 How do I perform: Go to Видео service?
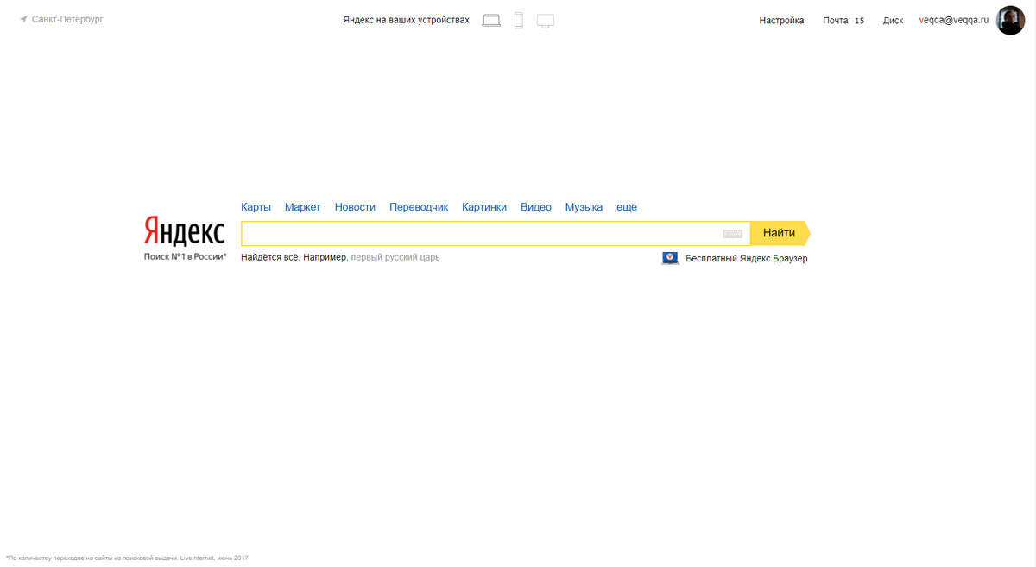point(536,207)
